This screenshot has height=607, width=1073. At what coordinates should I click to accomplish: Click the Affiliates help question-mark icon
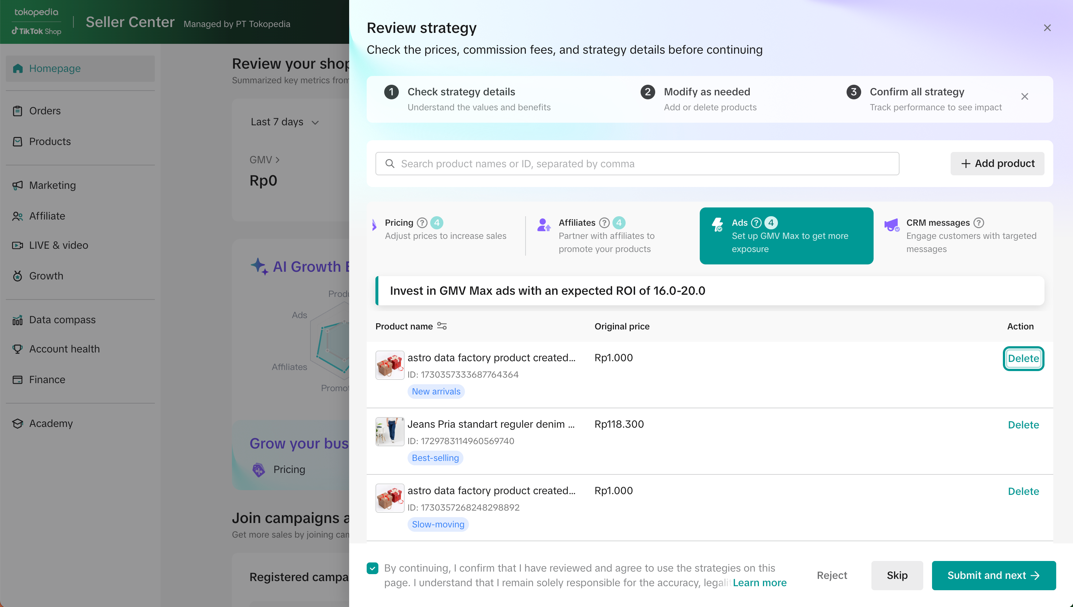tap(604, 223)
